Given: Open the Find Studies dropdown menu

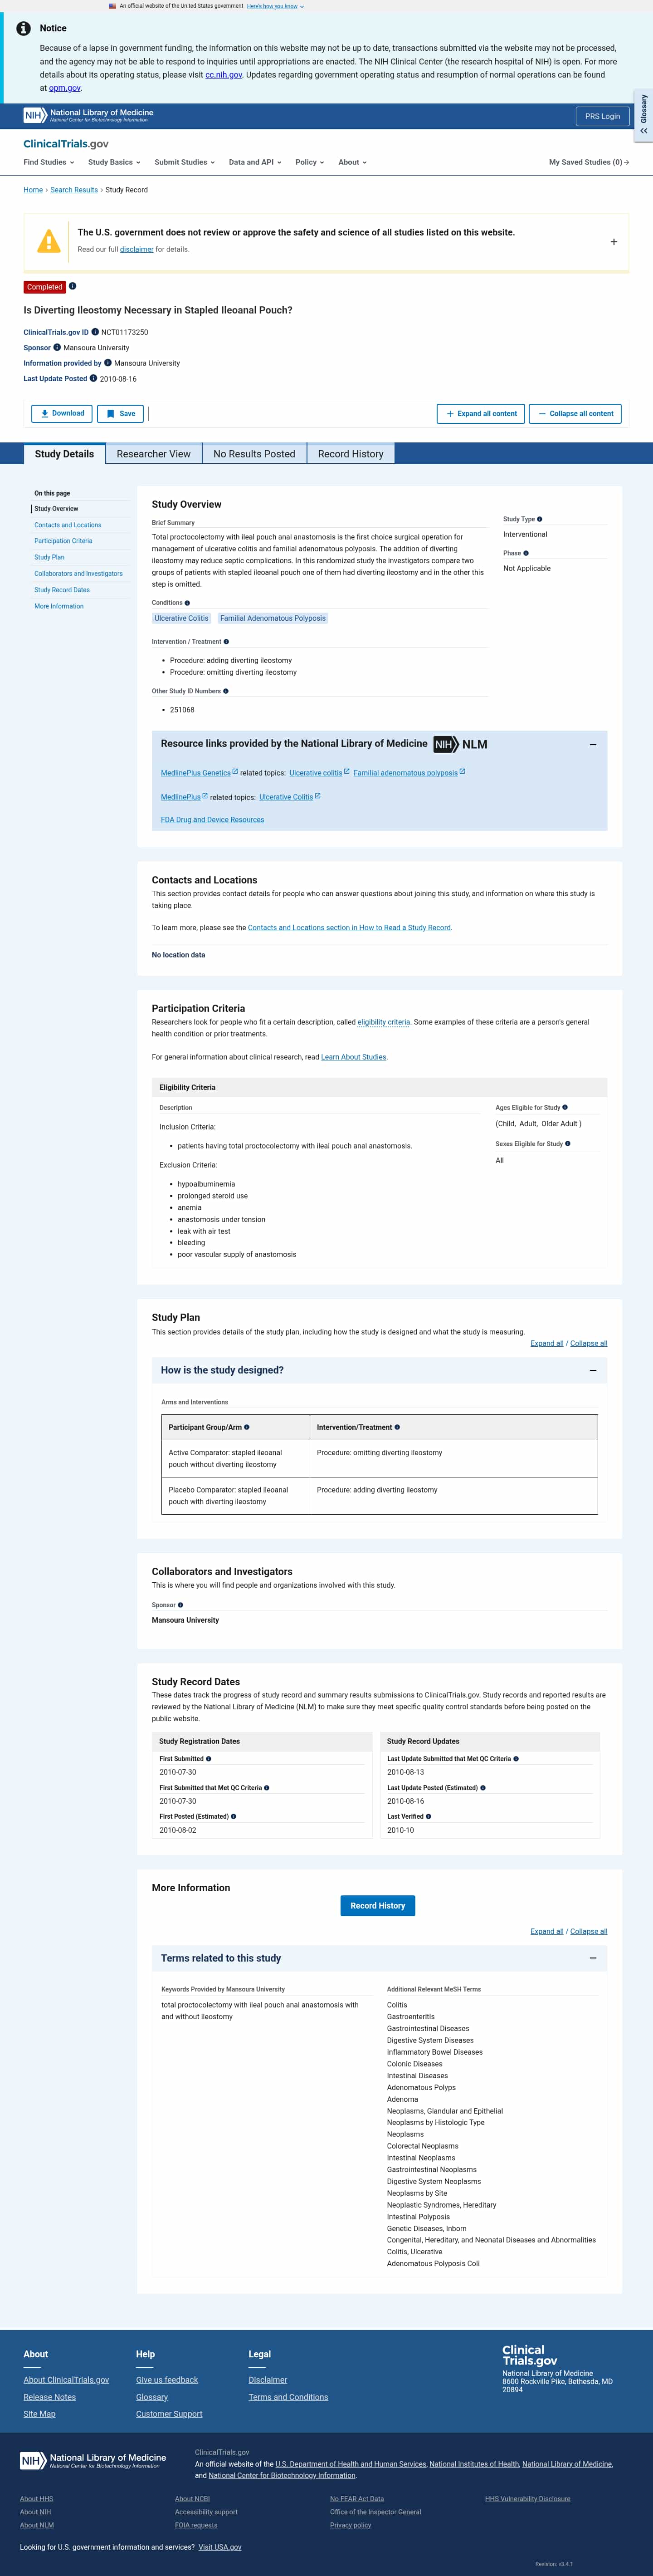Looking at the screenshot, I should click(x=49, y=162).
